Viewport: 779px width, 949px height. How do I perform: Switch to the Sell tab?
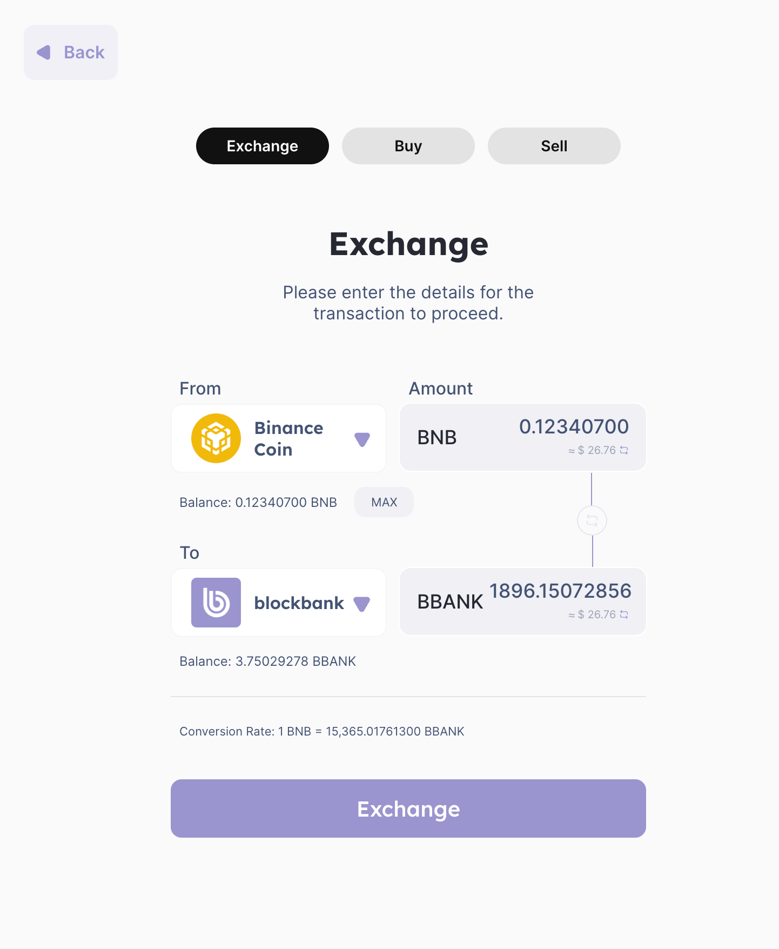pos(553,145)
